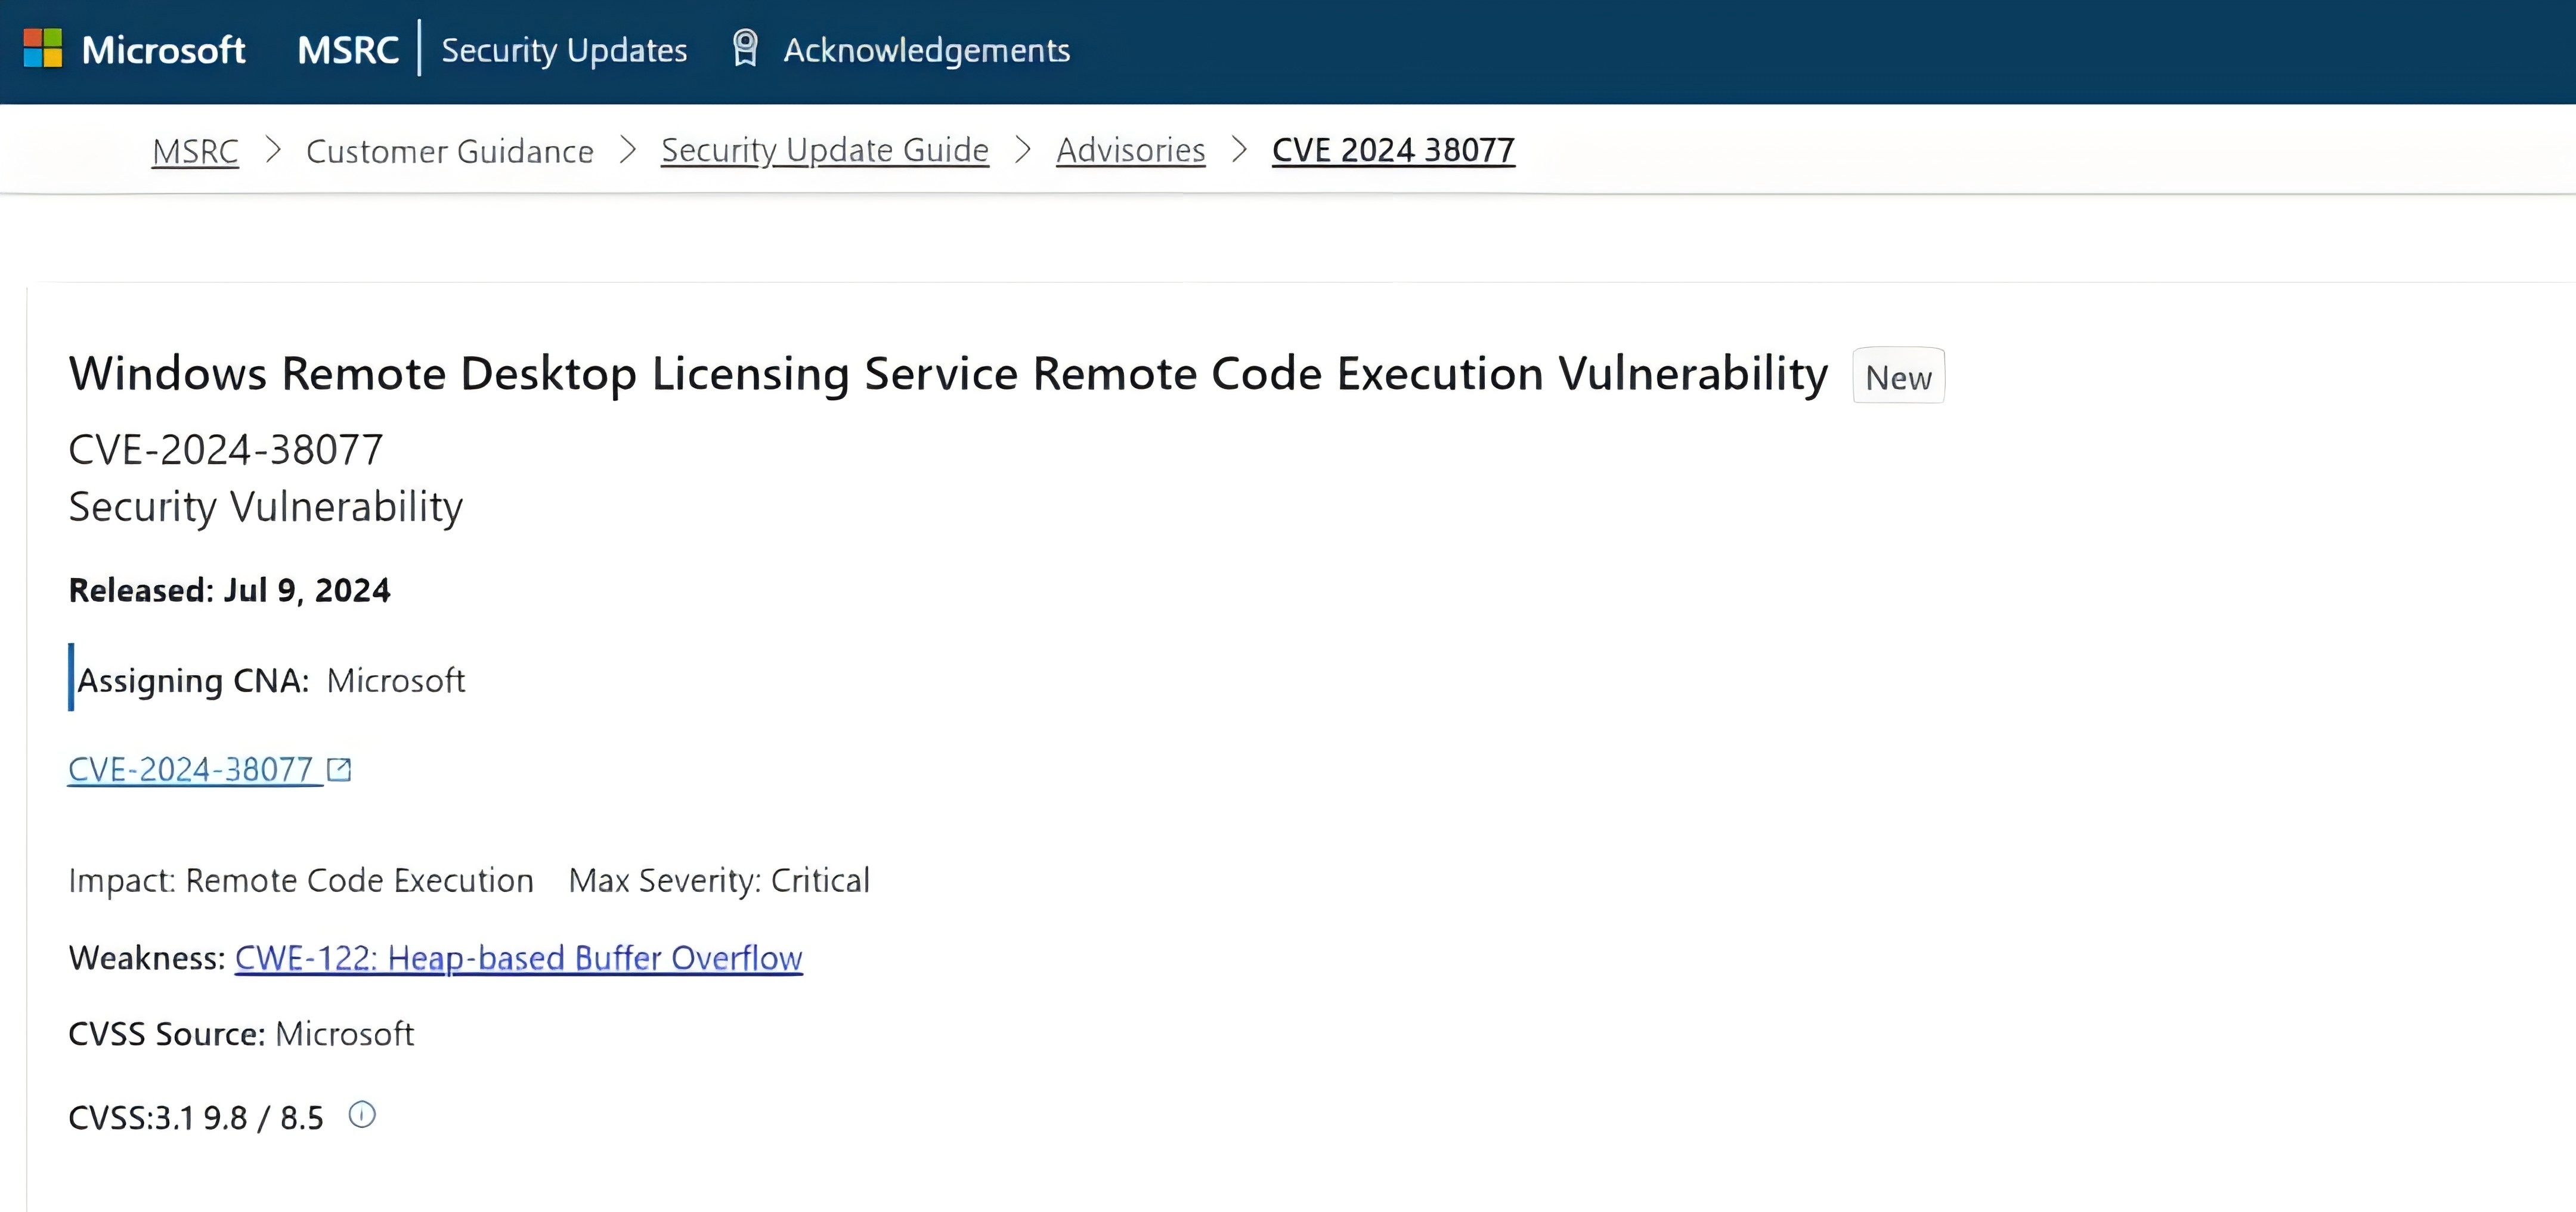Go back to Advisories breadcrumb
The height and width of the screenshot is (1212, 2576).
coord(1131,150)
